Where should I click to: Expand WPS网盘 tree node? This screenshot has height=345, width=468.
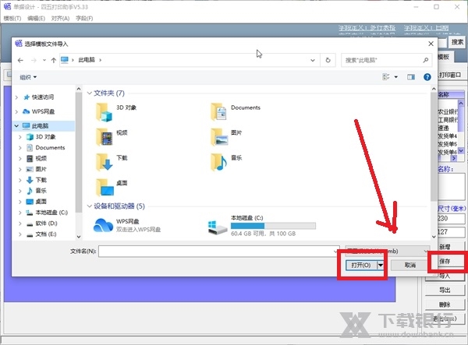click(x=16, y=111)
